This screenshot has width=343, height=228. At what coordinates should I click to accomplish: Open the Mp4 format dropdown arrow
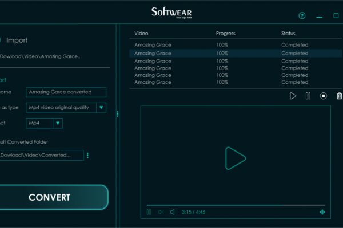58,123
